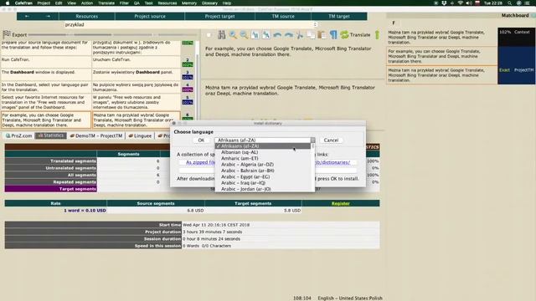Click the zoom in magnifier icon
This screenshot has height=301, width=536.
[x=233, y=34]
